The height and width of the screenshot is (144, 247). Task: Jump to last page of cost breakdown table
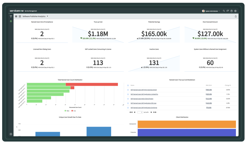pyautogui.click(x=155, y=112)
